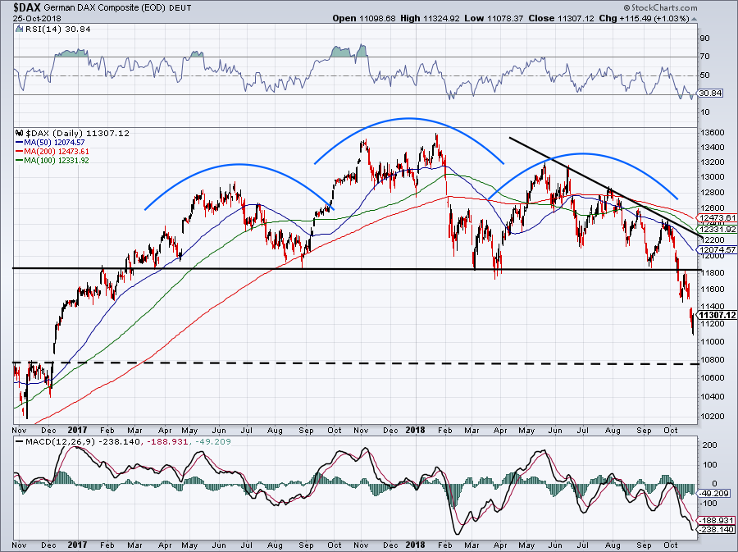Click the 200 level on MACD axis
Screen dimensions: 738x552
click(x=710, y=445)
